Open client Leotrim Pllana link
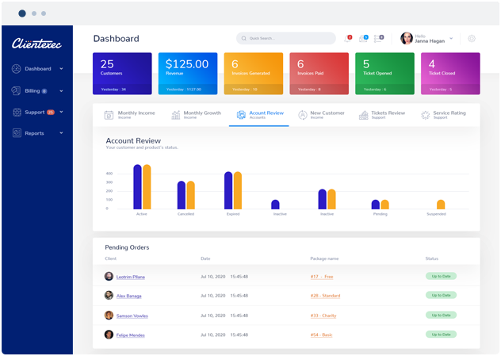 [130, 277]
